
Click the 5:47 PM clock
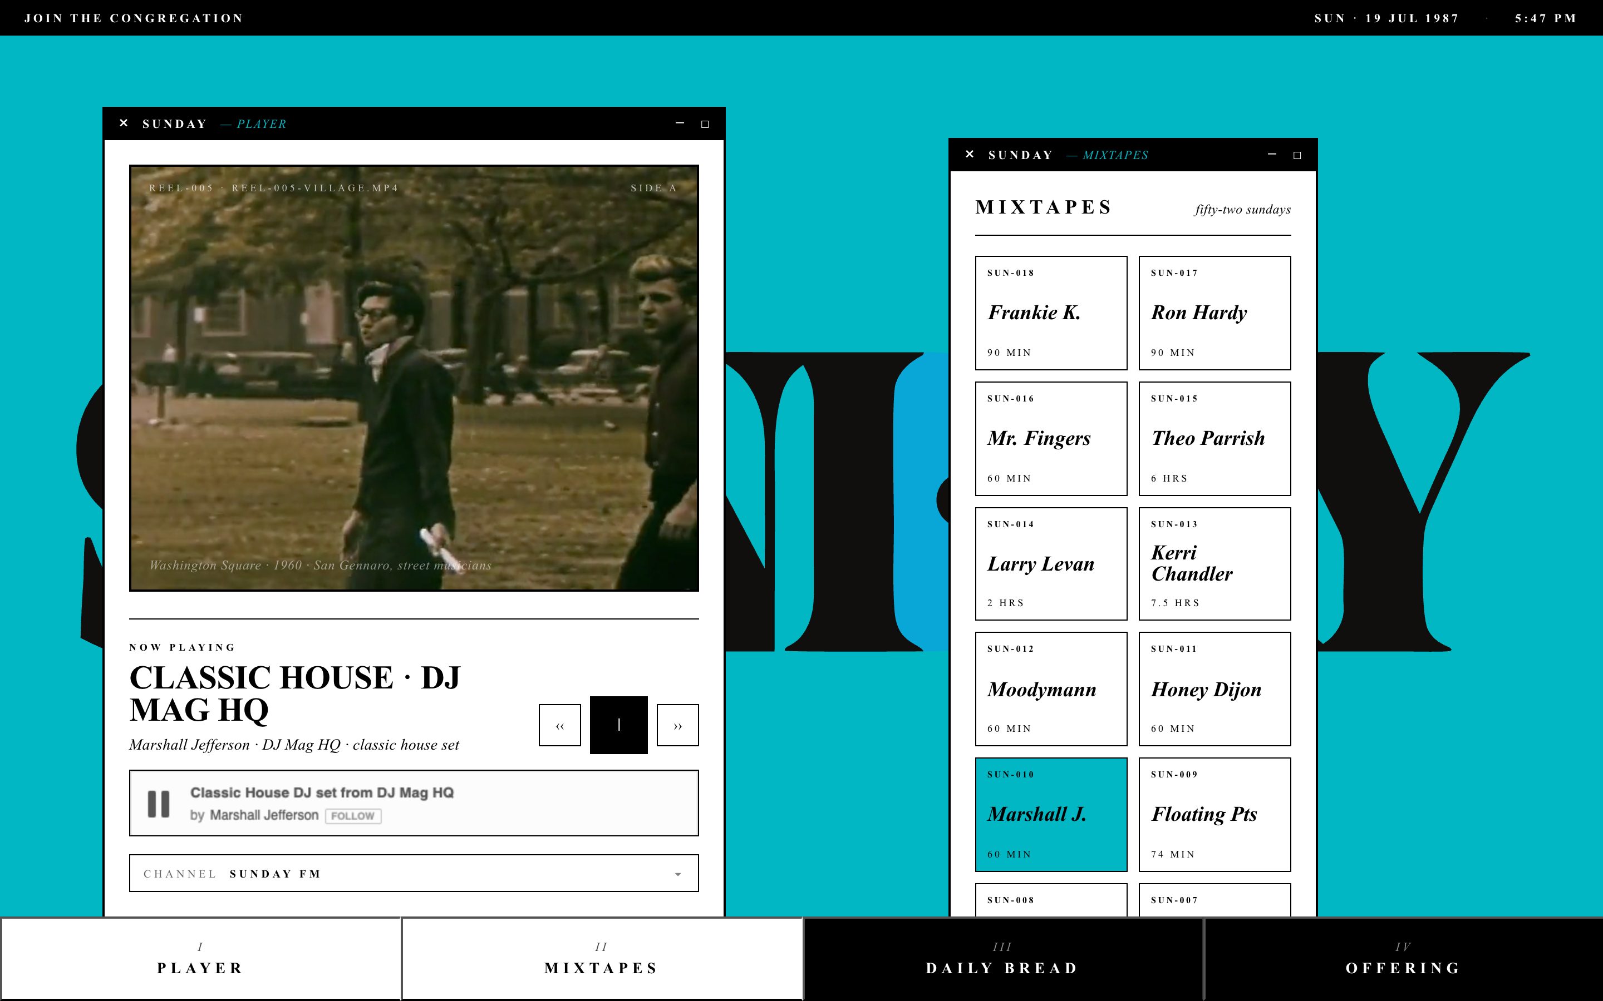click(x=1545, y=18)
